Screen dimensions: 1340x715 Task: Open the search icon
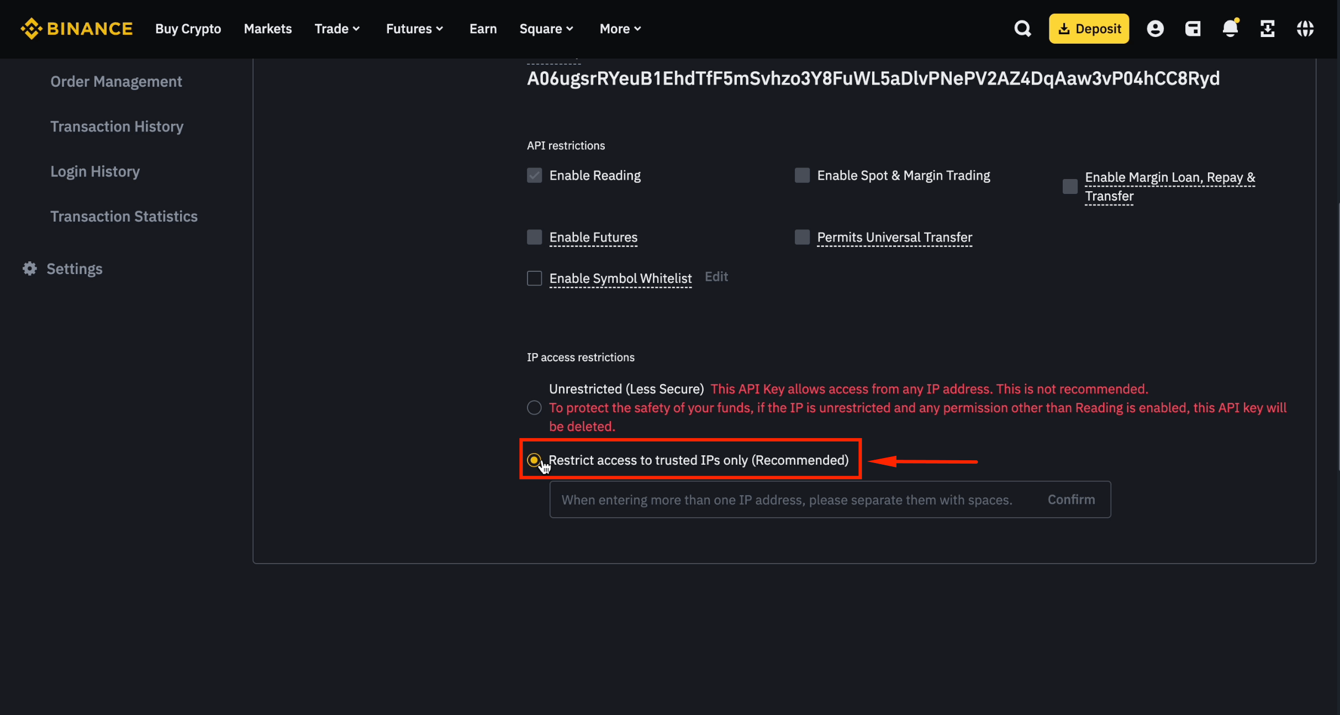[x=1022, y=28]
